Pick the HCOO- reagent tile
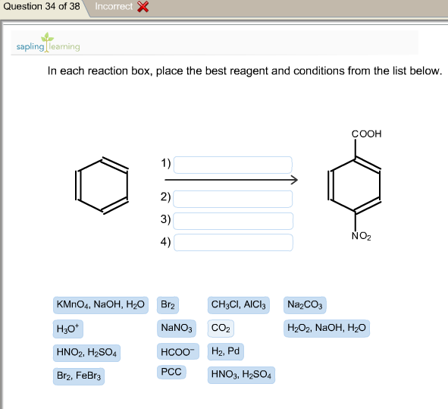The height and width of the screenshot is (409, 448). [177, 351]
